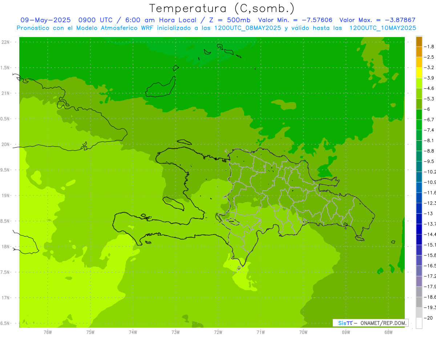
Task: Click 'Modelo Atmosferico WRF' text
Action: tap(116, 28)
